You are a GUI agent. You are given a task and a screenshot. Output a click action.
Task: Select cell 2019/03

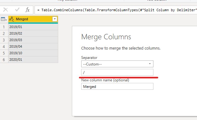pos(33,40)
